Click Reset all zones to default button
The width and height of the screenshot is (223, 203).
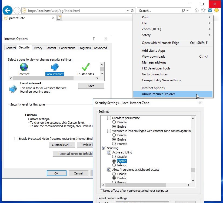(x=73, y=154)
